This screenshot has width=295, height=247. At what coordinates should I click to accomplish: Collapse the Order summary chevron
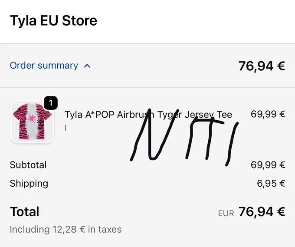coord(87,66)
